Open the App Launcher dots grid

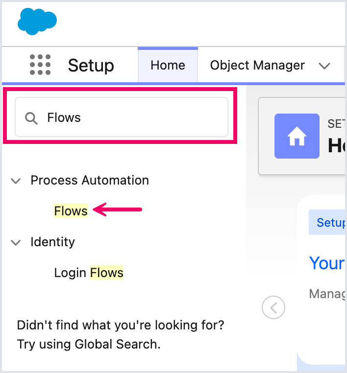point(40,65)
